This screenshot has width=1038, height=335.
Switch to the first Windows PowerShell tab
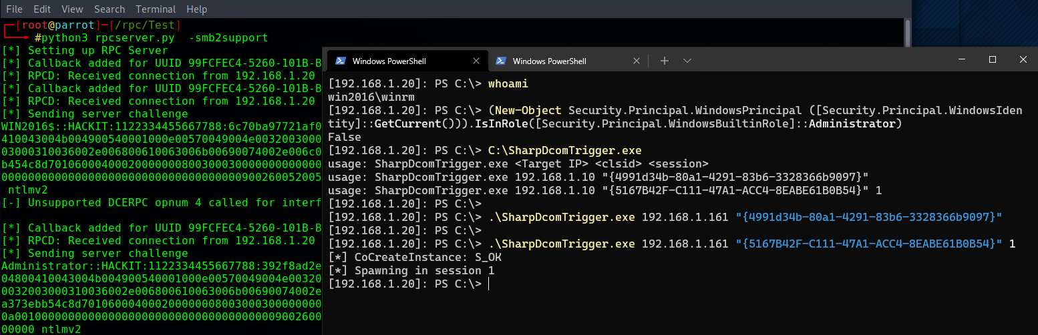point(408,61)
